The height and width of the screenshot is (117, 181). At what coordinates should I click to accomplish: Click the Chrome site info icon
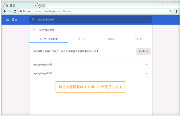(x=21, y=11)
